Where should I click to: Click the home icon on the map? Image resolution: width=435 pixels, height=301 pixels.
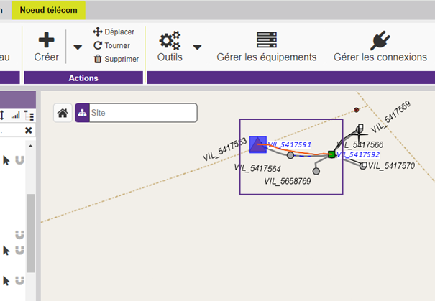point(63,113)
